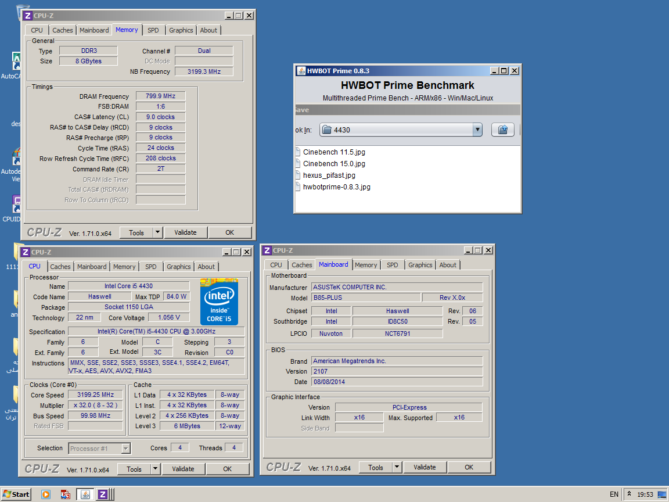Viewport: 669px width, 502px height.
Task: Switch to Mainboard tab in CPU window
Action: tap(92, 267)
